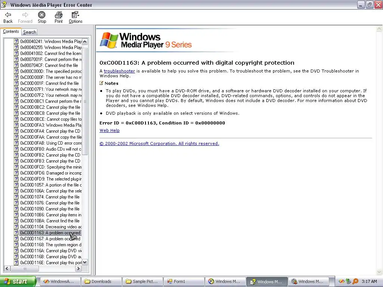
Task: Open 0xC00D1057: A portion of the file
Action: pos(51,185)
